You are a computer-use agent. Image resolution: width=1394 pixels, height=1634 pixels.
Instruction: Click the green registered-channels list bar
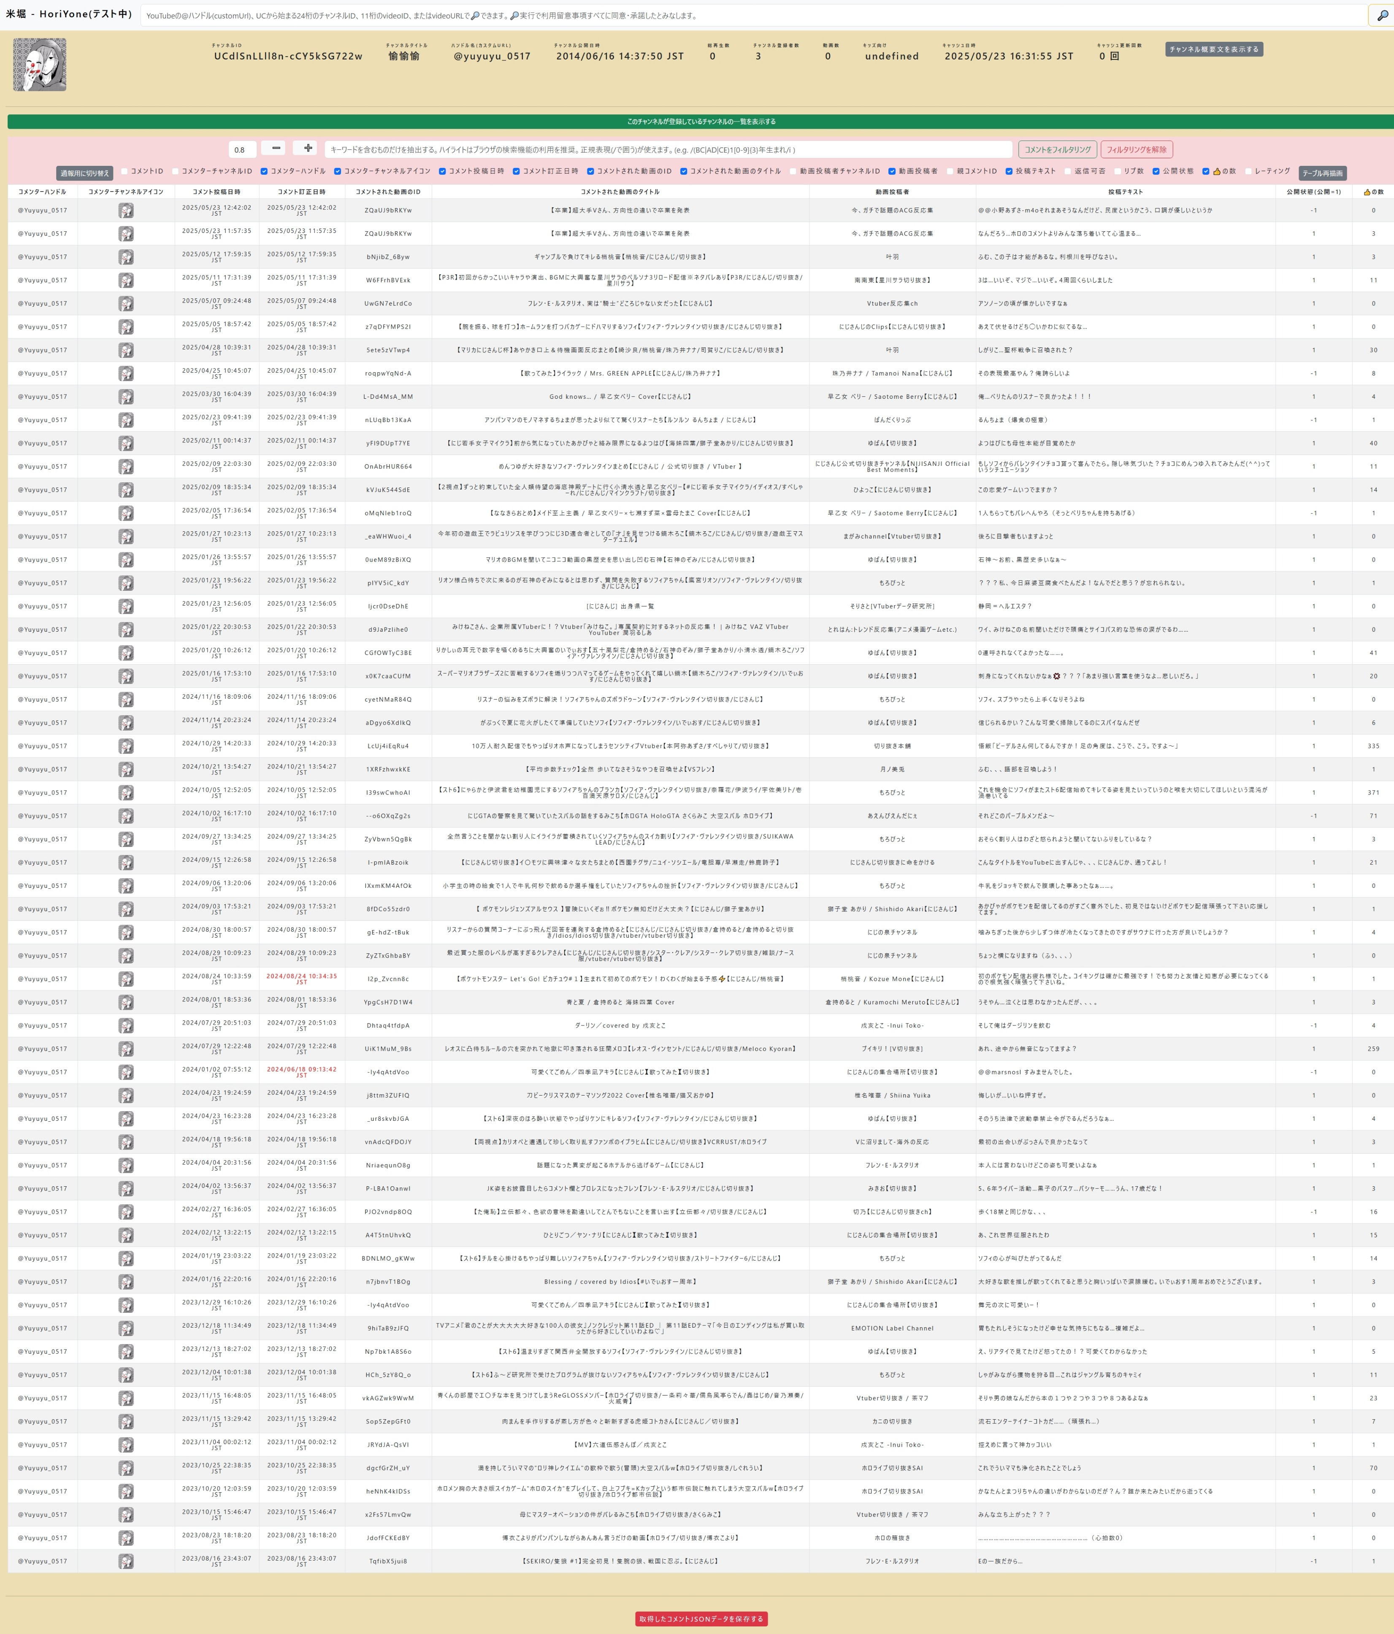point(700,122)
